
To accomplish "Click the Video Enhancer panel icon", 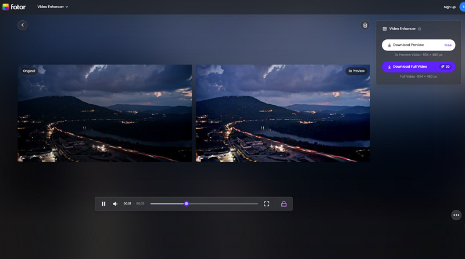I will (x=385, y=28).
